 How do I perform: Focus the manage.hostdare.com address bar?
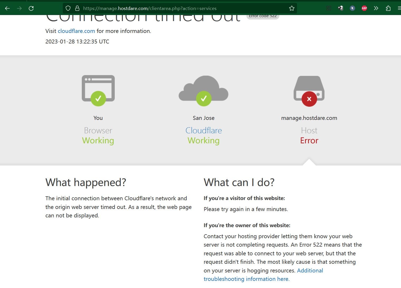click(x=179, y=8)
